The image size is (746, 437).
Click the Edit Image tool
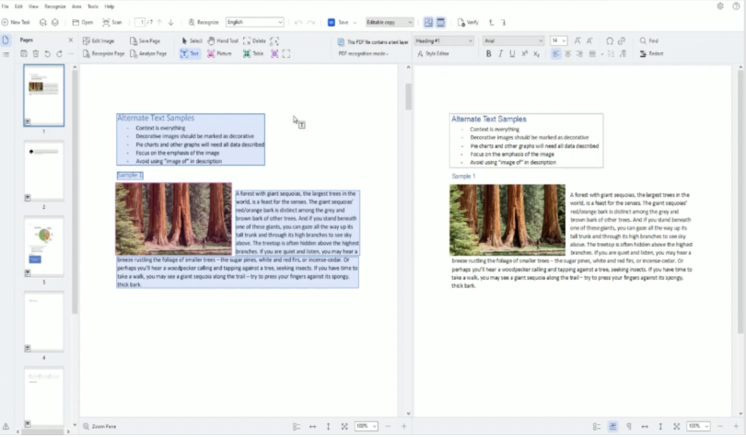98,41
